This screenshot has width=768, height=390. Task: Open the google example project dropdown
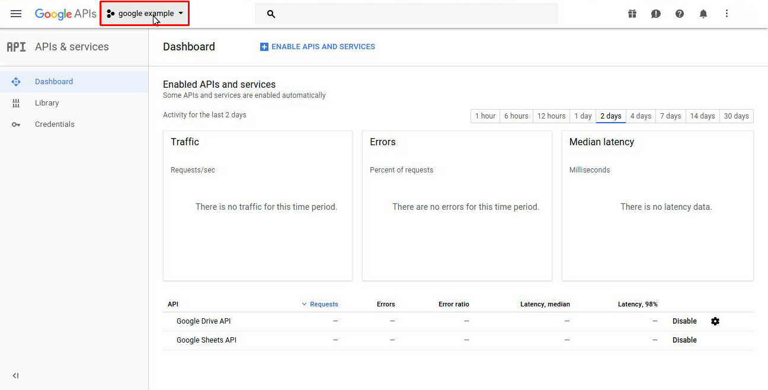click(145, 14)
